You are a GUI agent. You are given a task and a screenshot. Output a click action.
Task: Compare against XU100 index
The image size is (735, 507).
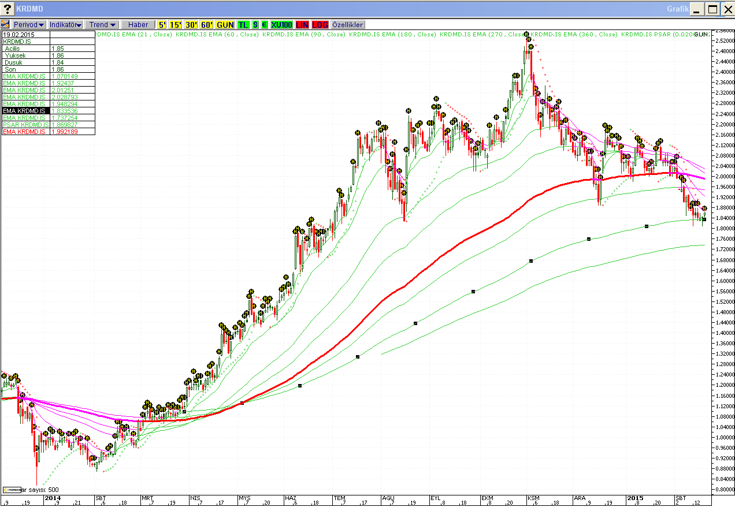(281, 25)
